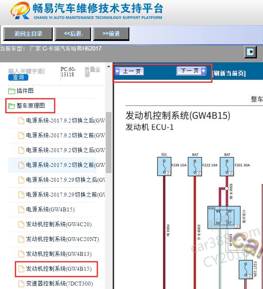263x289 pixels.
Task: Click document icon beside 变速器控制系统(7DCT300)
Action: 21,283
